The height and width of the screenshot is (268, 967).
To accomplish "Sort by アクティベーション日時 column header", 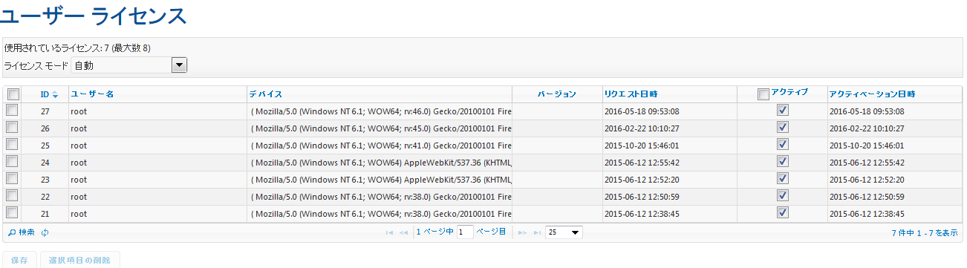I will tap(872, 94).
